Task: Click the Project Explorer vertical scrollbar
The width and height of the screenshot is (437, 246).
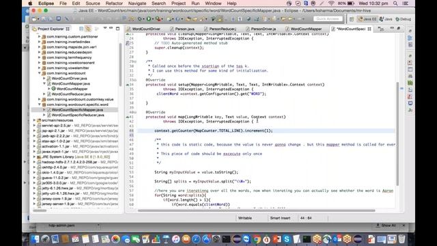Action: coord(120,65)
